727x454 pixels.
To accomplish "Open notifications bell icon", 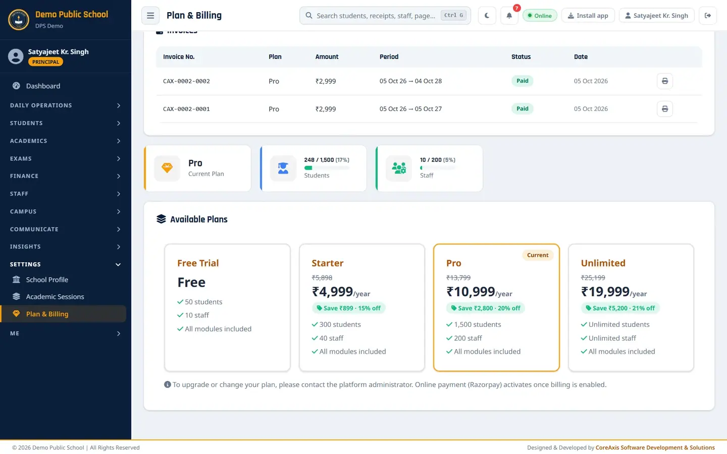I will tap(509, 16).
